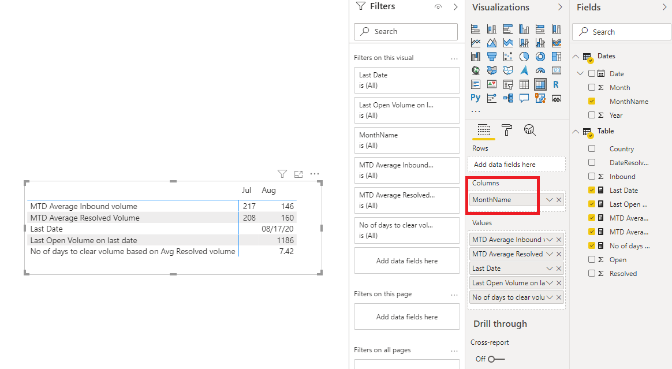Collapse the Fields pane arrow

[664, 7]
